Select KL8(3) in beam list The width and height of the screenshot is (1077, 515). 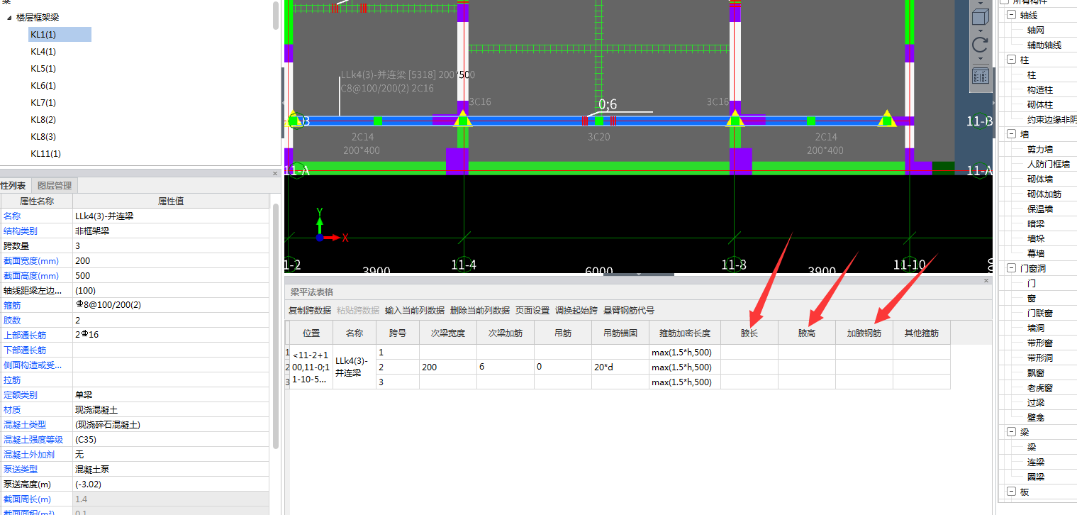pyautogui.click(x=43, y=137)
